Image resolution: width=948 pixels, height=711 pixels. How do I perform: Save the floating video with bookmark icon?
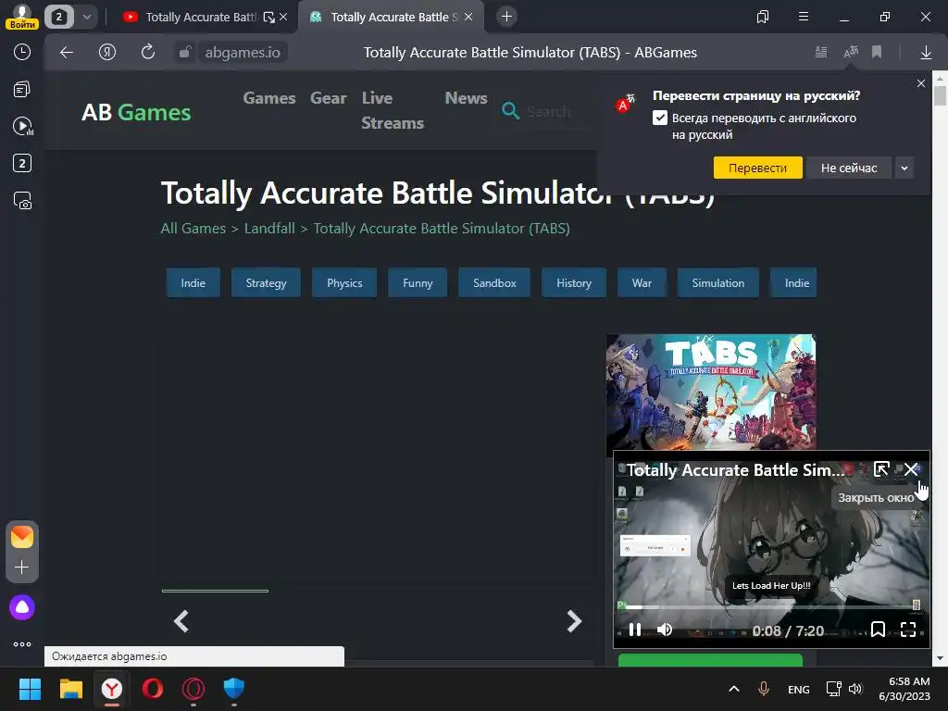[878, 630]
